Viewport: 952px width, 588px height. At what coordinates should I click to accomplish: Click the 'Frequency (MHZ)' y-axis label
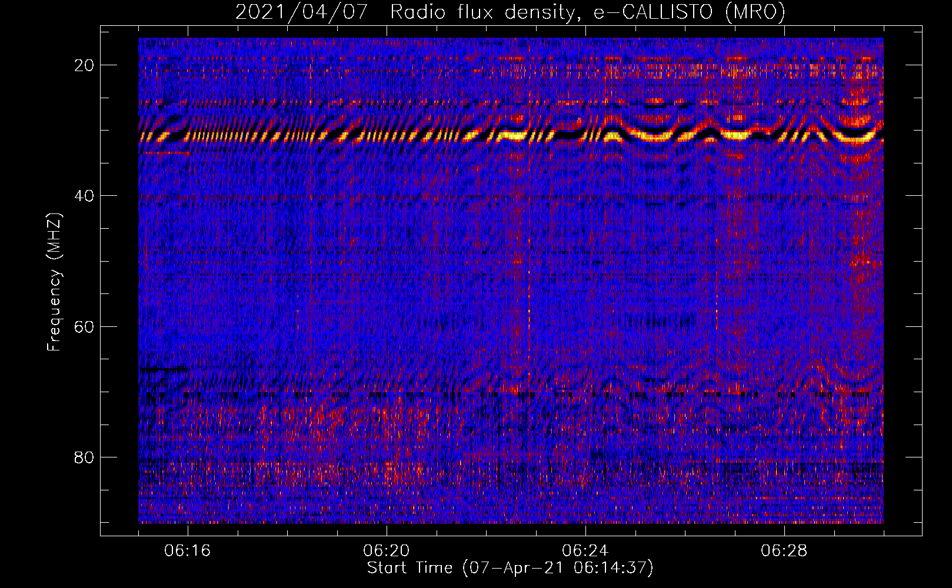coord(54,282)
